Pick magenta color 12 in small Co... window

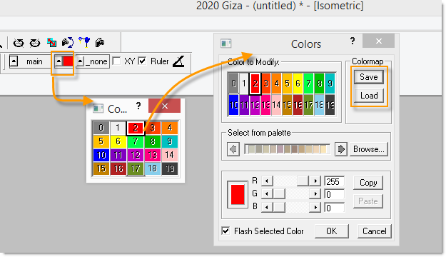pyautogui.click(x=136, y=155)
